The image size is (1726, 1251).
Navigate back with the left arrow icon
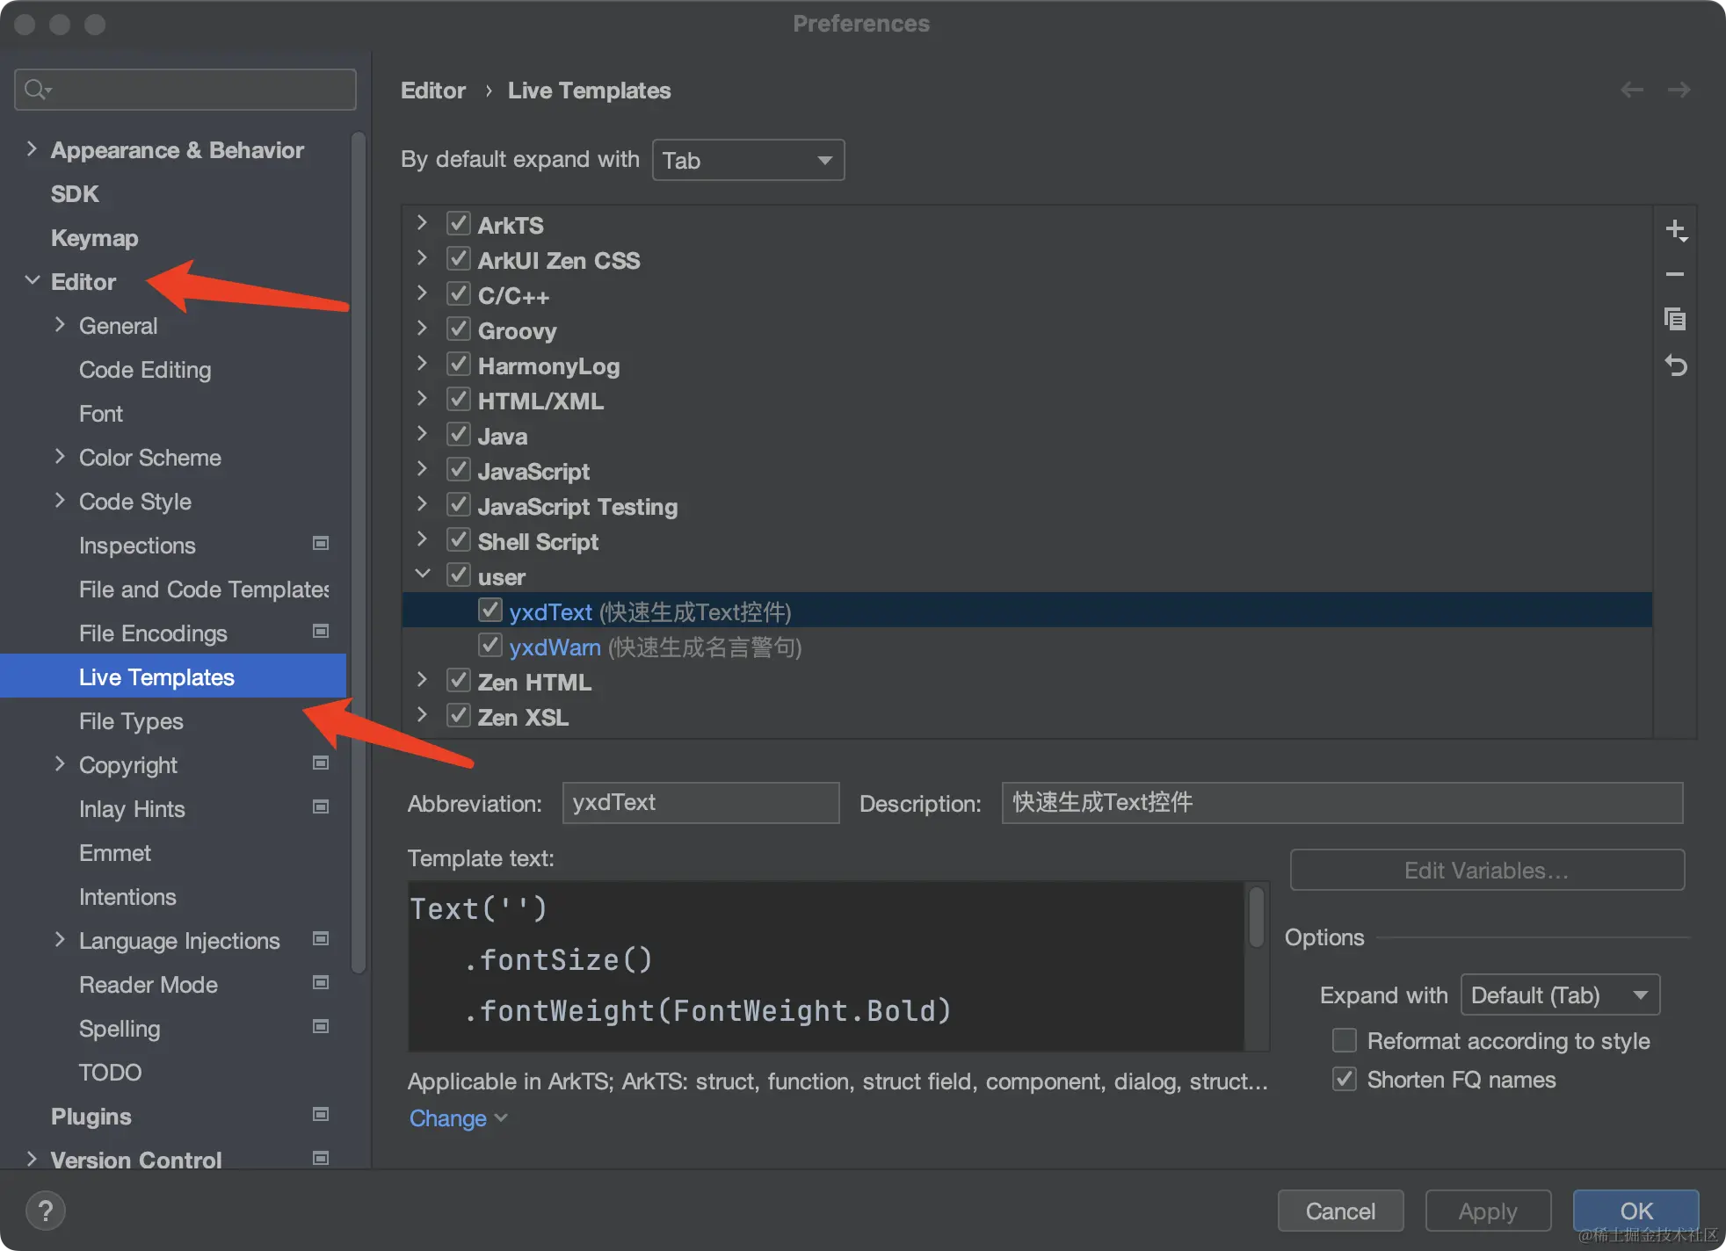pos(1631,90)
